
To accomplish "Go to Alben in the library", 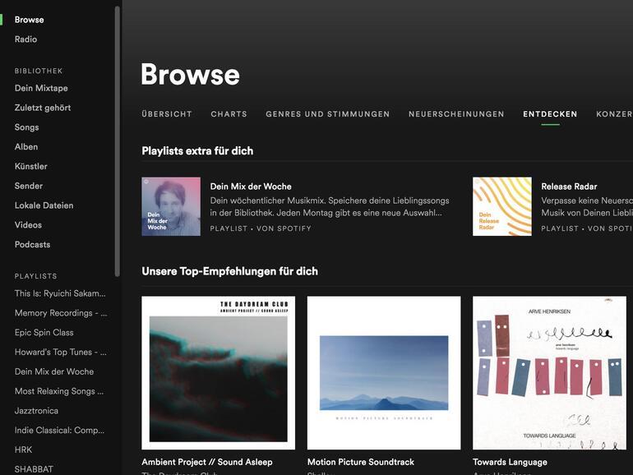I will tap(26, 147).
